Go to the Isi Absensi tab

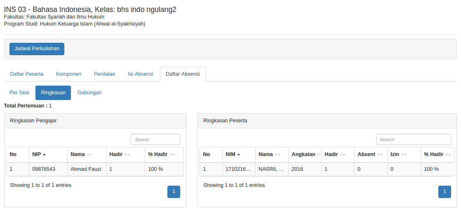[141, 74]
